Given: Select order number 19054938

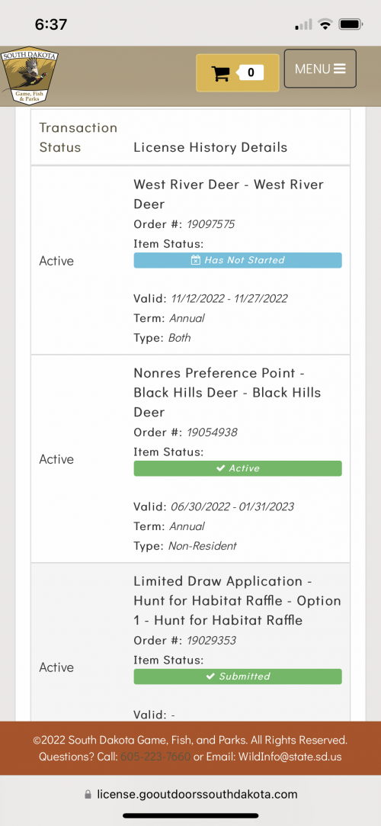Looking at the screenshot, I should (212, 432).
